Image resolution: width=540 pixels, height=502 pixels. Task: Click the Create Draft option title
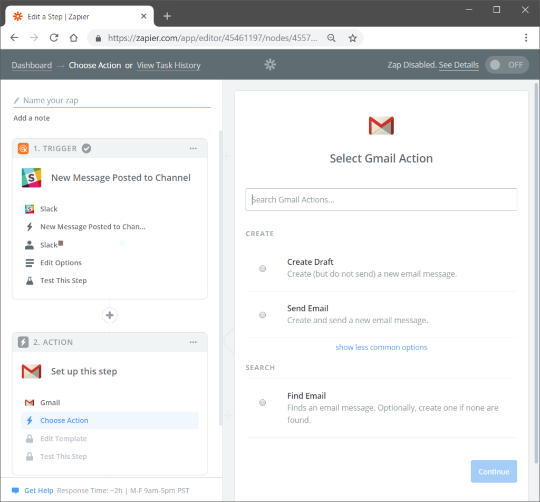(310, 262)
